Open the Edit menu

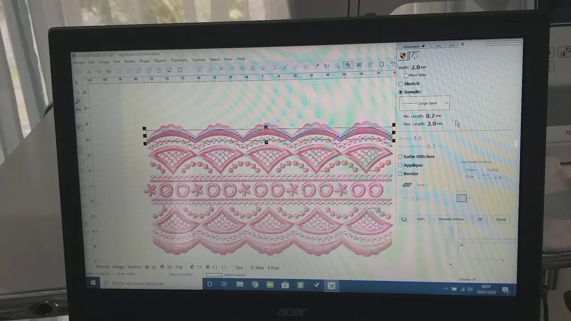tap(91, 62)
